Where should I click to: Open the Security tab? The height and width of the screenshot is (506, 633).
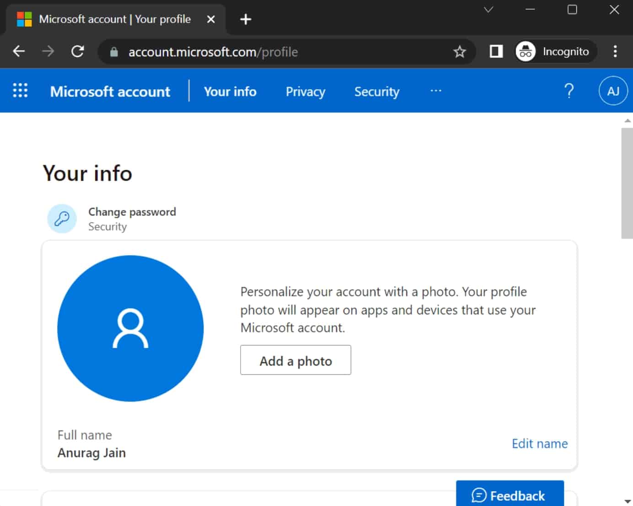click(377, 92)
